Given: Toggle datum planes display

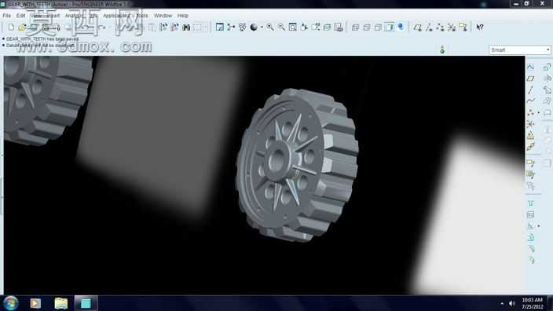Looking at the screenshot, I should pos(418,27).
